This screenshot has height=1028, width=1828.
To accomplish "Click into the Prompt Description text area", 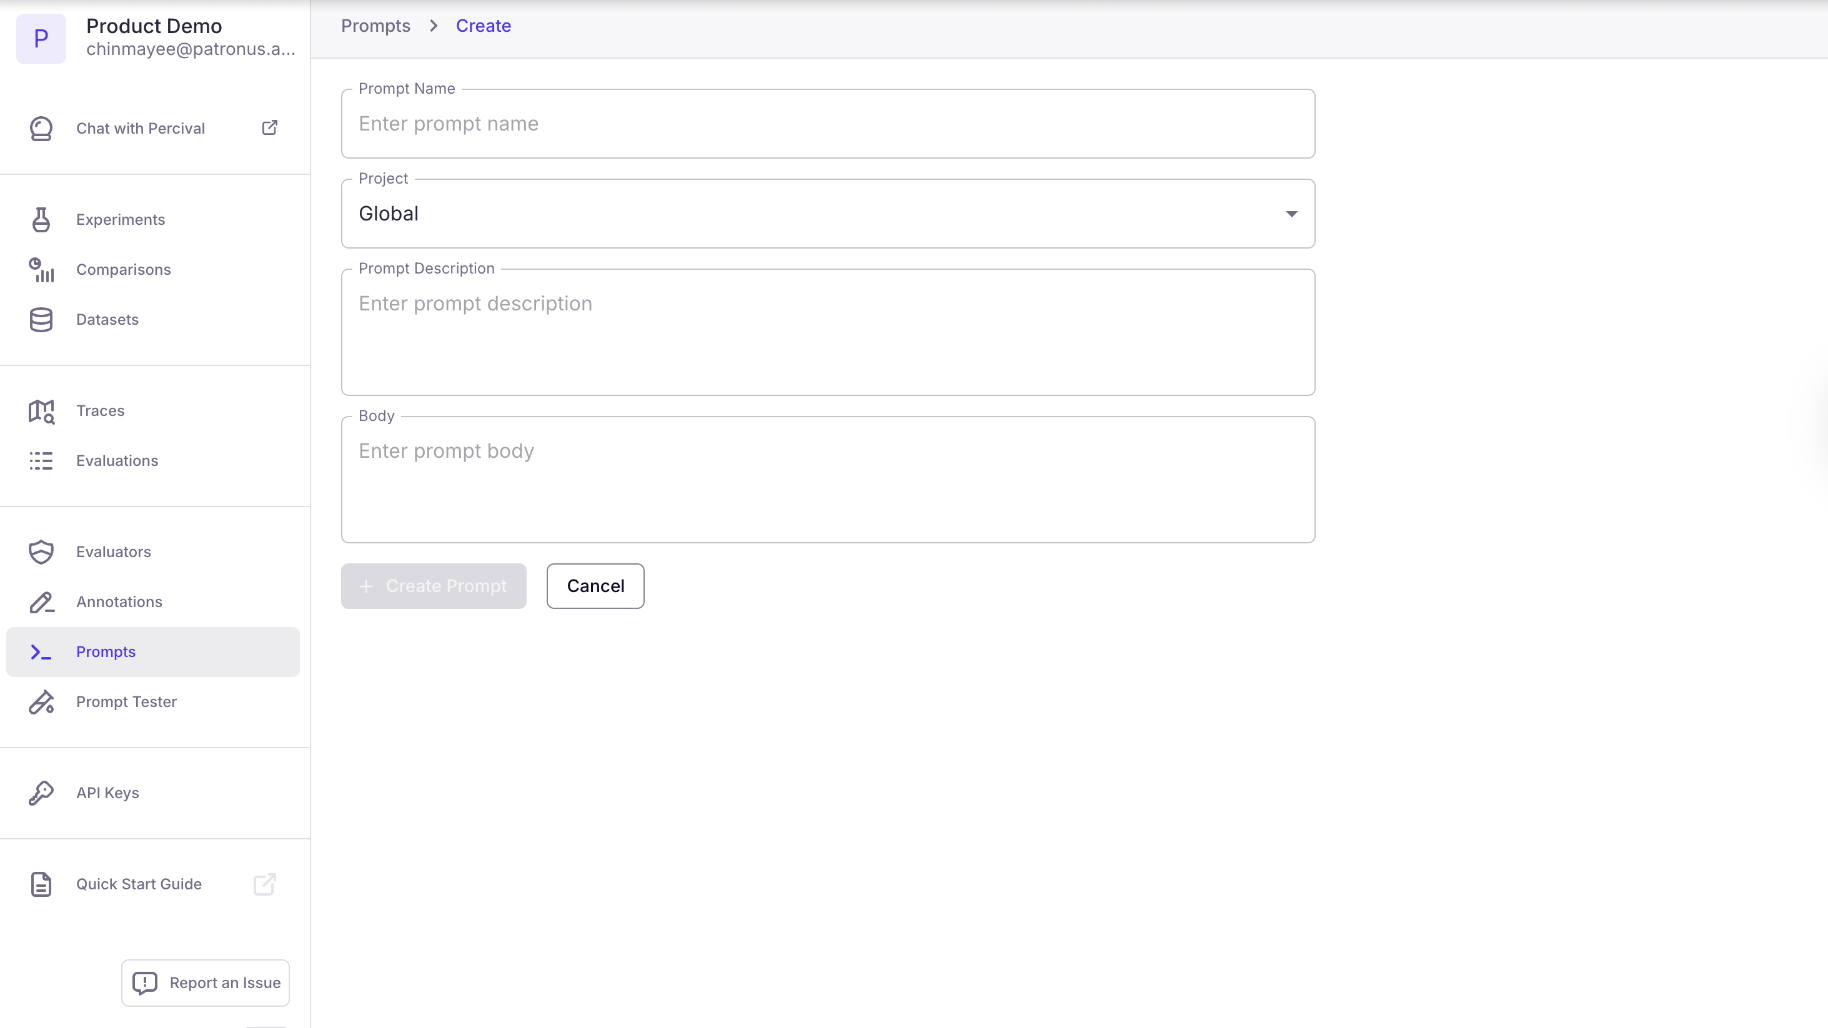I will (827, 332).
